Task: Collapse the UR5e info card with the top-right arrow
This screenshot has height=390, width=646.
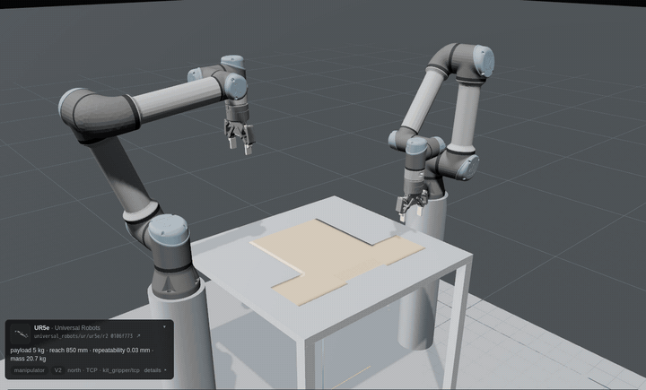Action: [164, 327]
